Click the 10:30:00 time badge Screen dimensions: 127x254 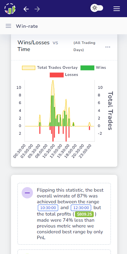[48, 208]
